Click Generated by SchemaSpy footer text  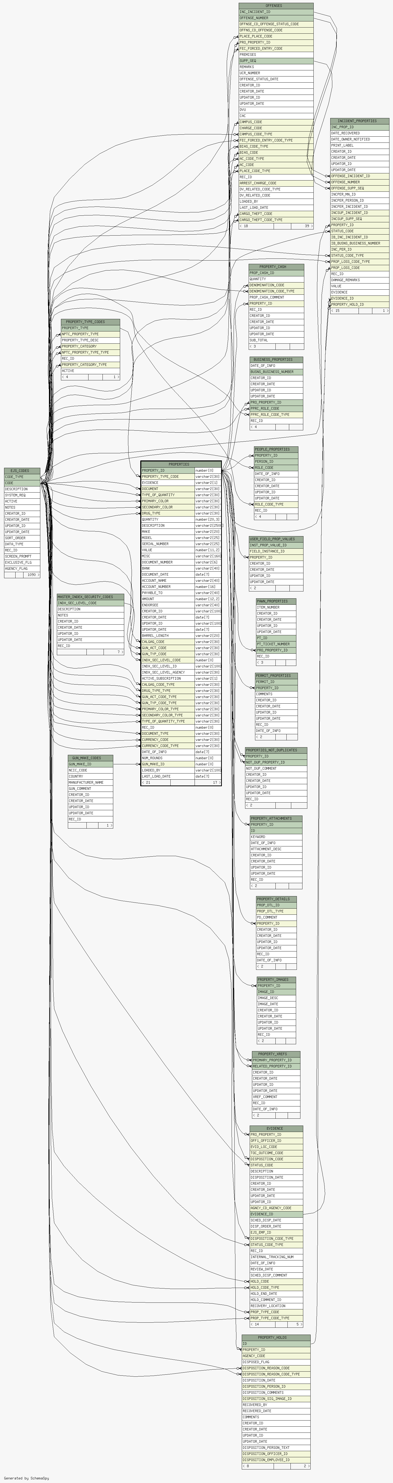click(x=26, y=1478)
